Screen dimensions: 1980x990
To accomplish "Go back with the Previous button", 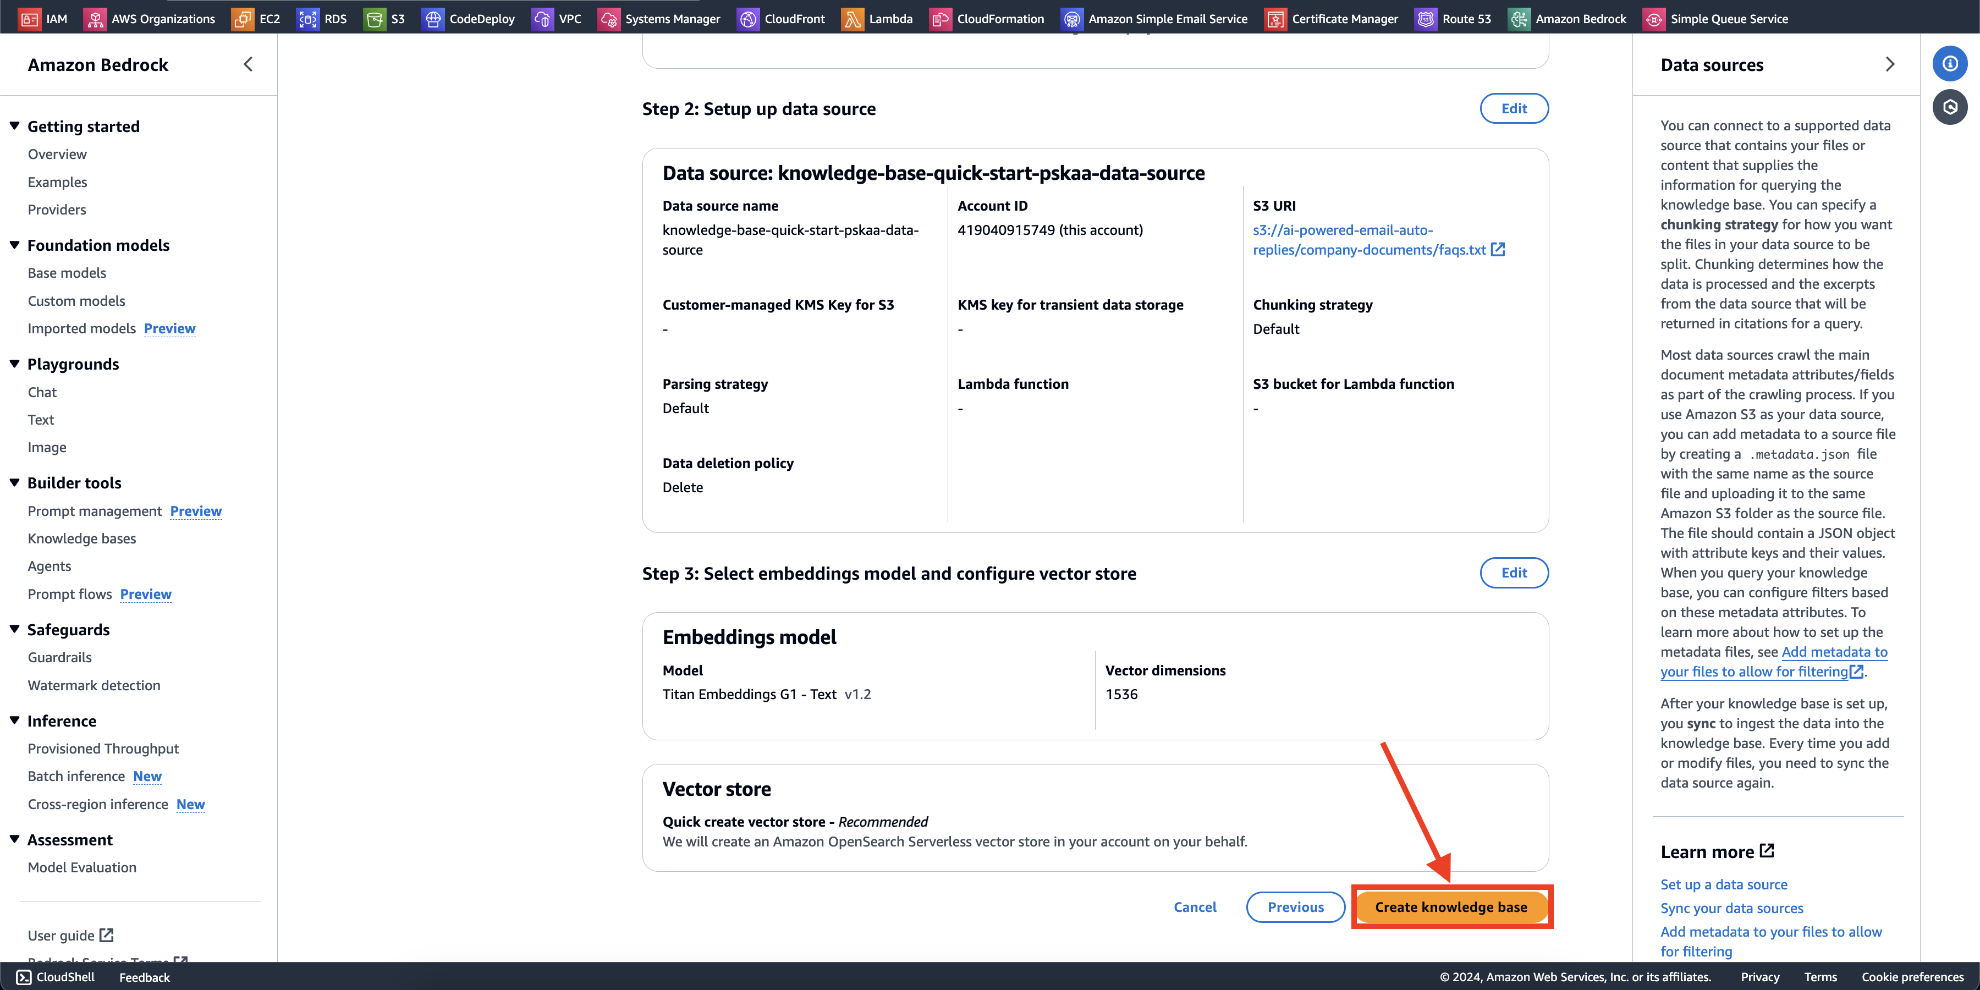I will 1295,907.
